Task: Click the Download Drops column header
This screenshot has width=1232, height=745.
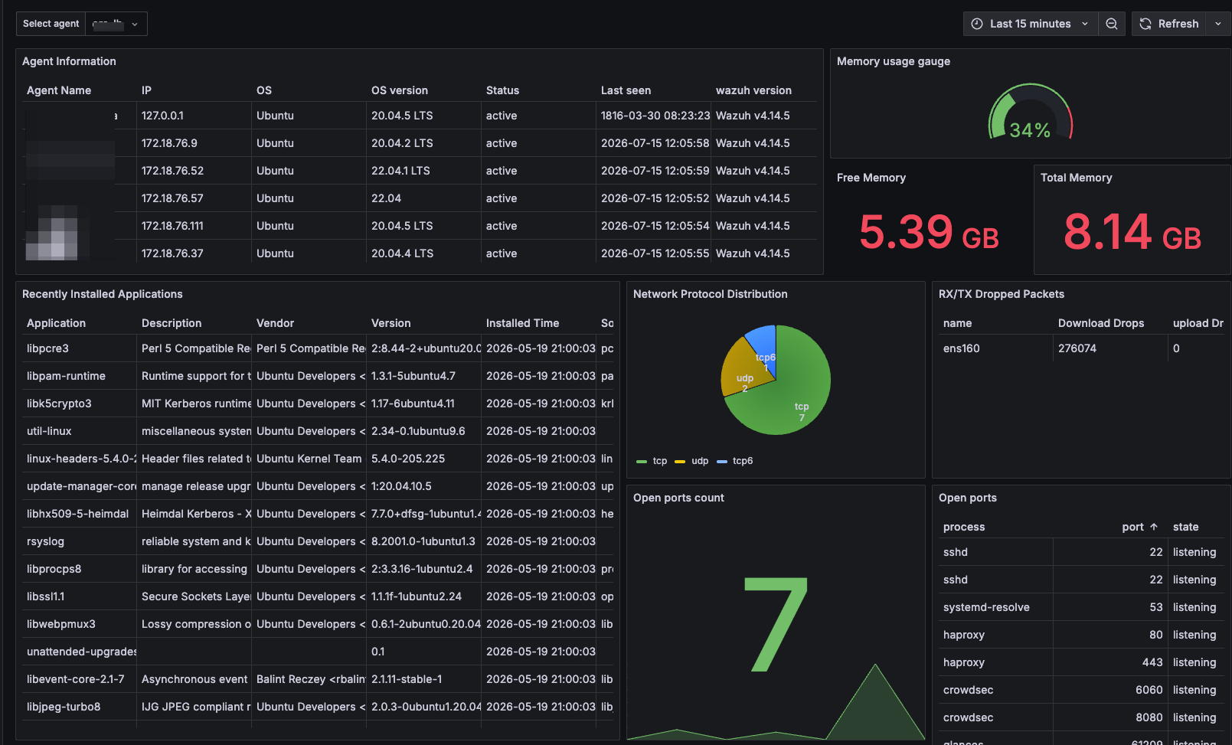Action: click(x=1101, y=323)
